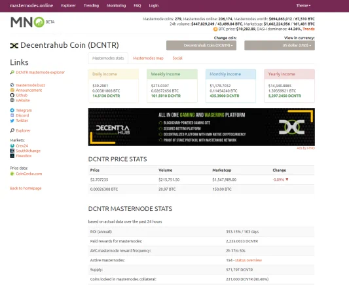Click the Weekly income card header
The height and width of the screenshot is (285, 349).
click(172, 74)
